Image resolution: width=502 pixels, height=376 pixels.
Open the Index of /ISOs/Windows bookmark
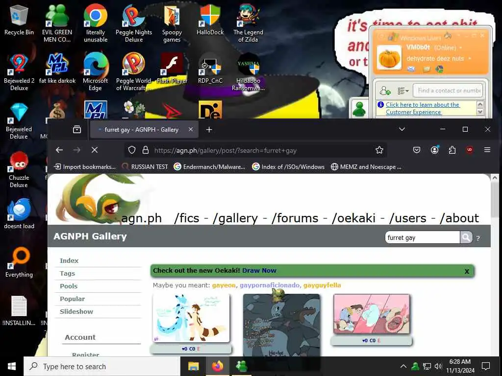[x=288, y=167]
